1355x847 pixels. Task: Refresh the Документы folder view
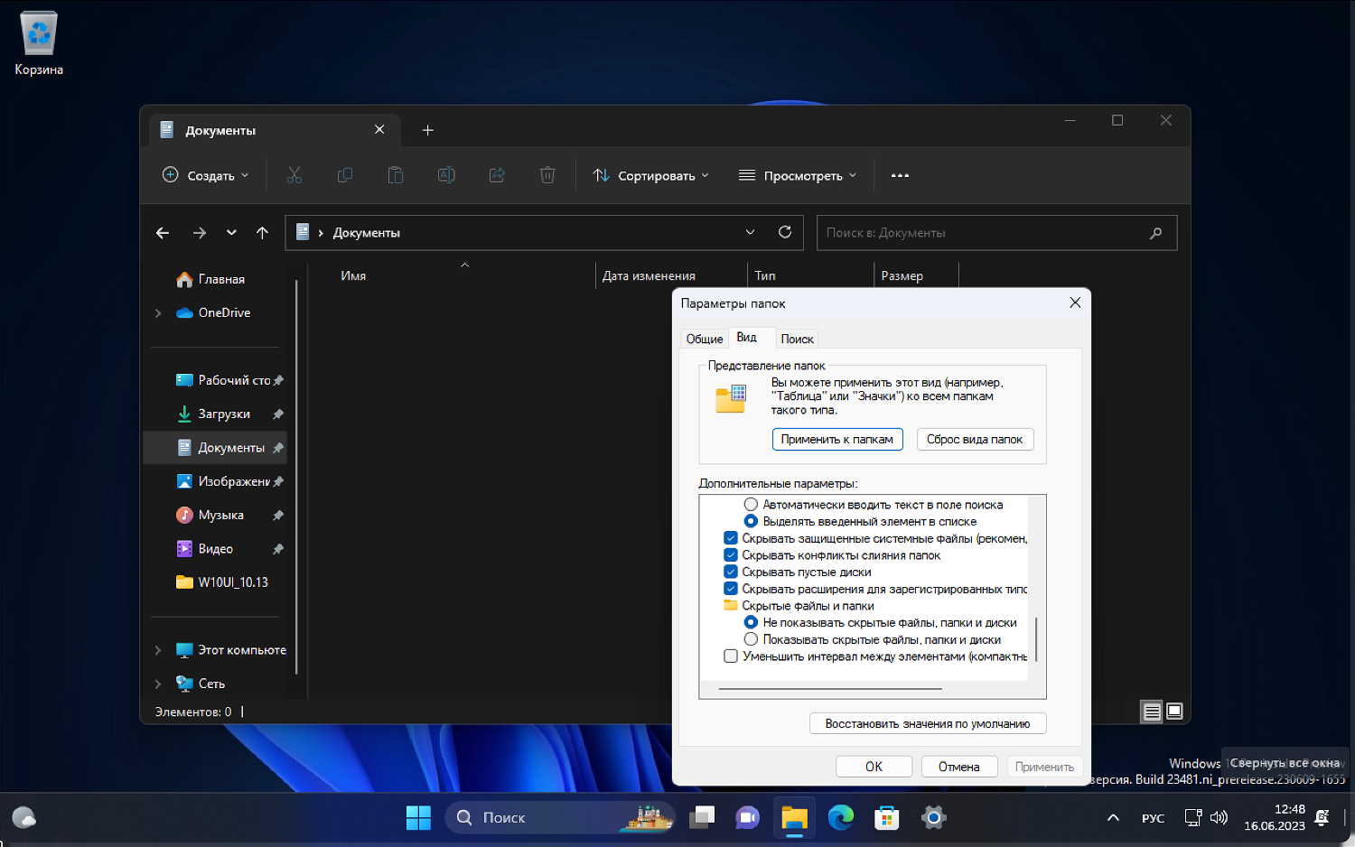[x=784, y=232]
